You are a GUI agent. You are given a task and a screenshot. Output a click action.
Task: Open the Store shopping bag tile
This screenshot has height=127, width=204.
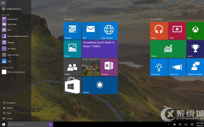point(72,85)
